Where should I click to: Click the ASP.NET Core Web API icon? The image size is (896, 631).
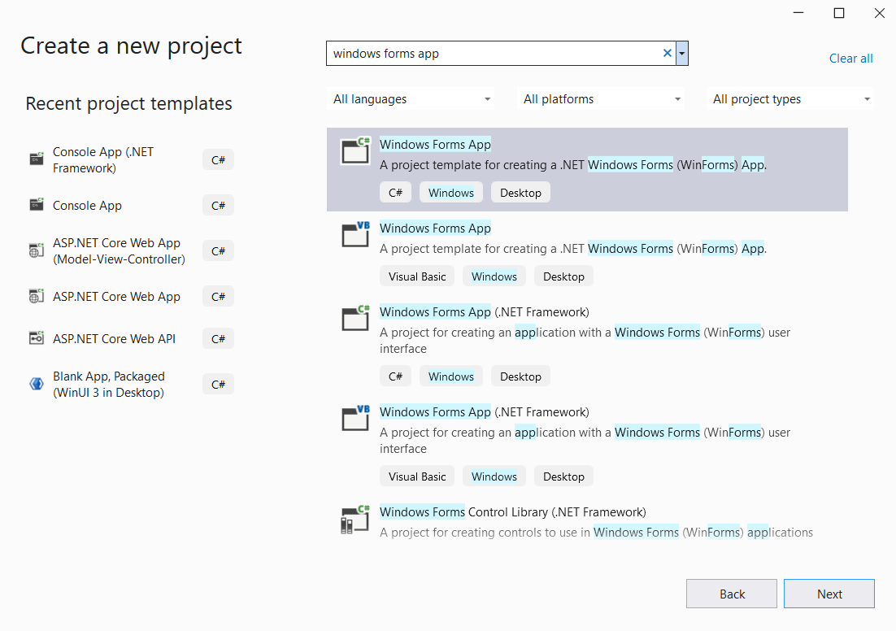(x=37, y=338)
